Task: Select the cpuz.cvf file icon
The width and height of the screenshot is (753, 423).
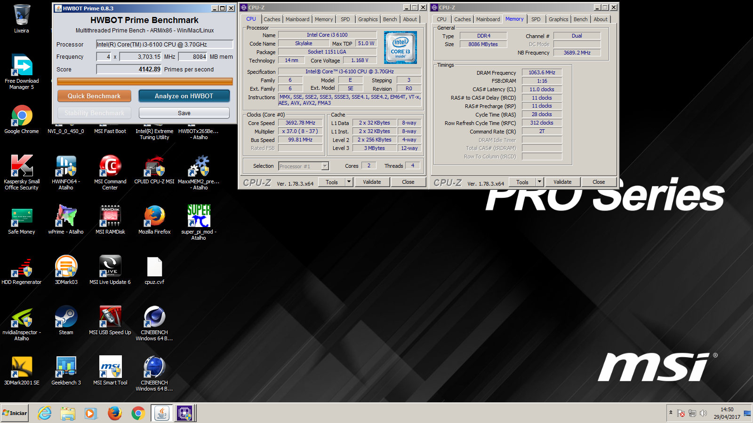Action: pos(154,271)
